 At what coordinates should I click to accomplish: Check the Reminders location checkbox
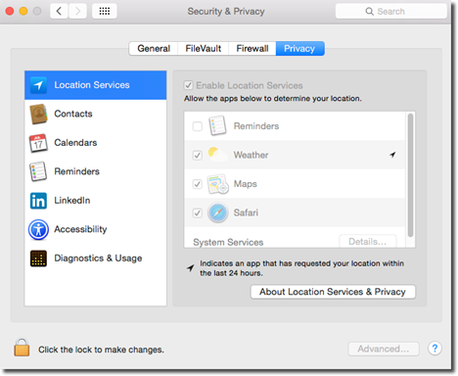[x=198, y=126]
